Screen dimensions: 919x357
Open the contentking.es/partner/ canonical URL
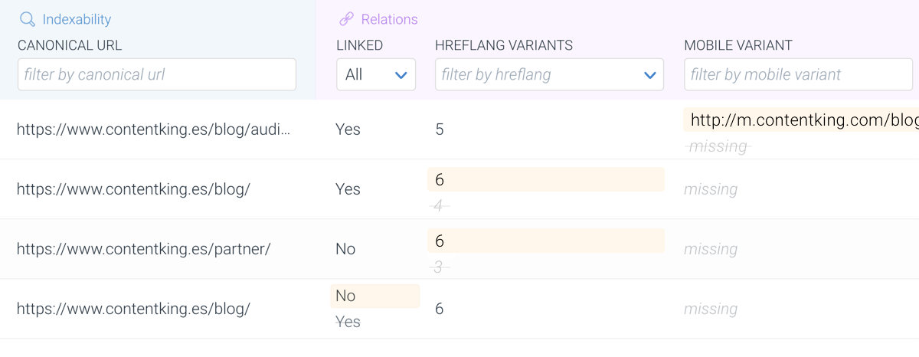coord(143,249)
